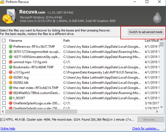Click horizontal scrollbar right arrow
Screen dimensions: 166x132
pyautogui.click(x=157, y=112)
